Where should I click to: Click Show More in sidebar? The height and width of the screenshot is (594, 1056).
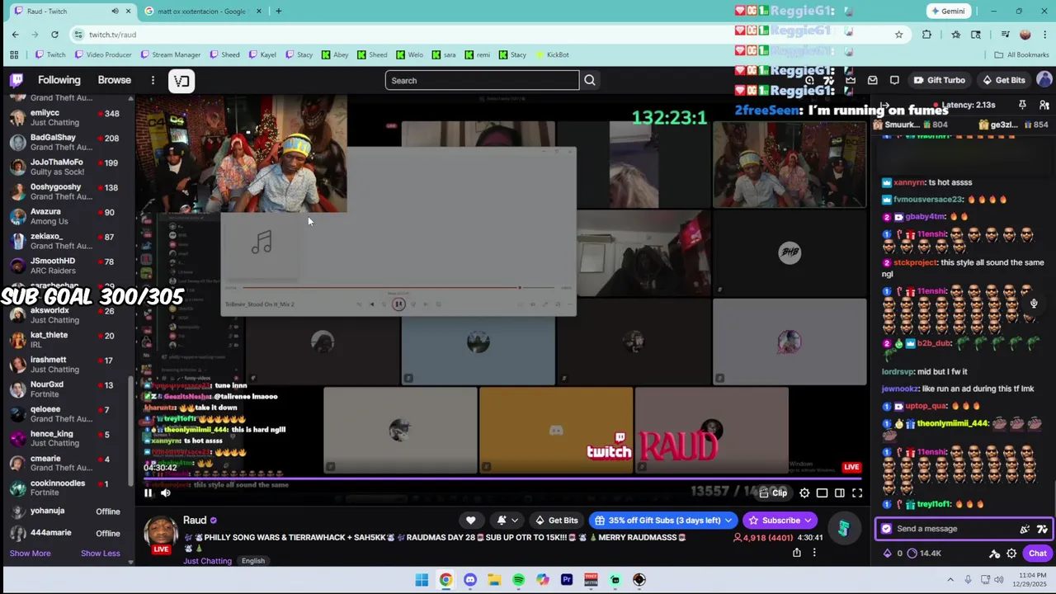tap(30, 554)
